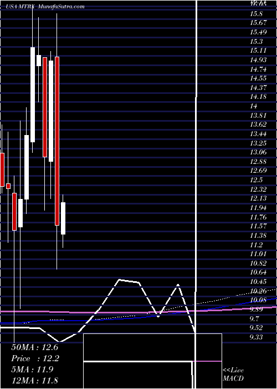Click the 11.76 price axis label

(x=258, y=217)
